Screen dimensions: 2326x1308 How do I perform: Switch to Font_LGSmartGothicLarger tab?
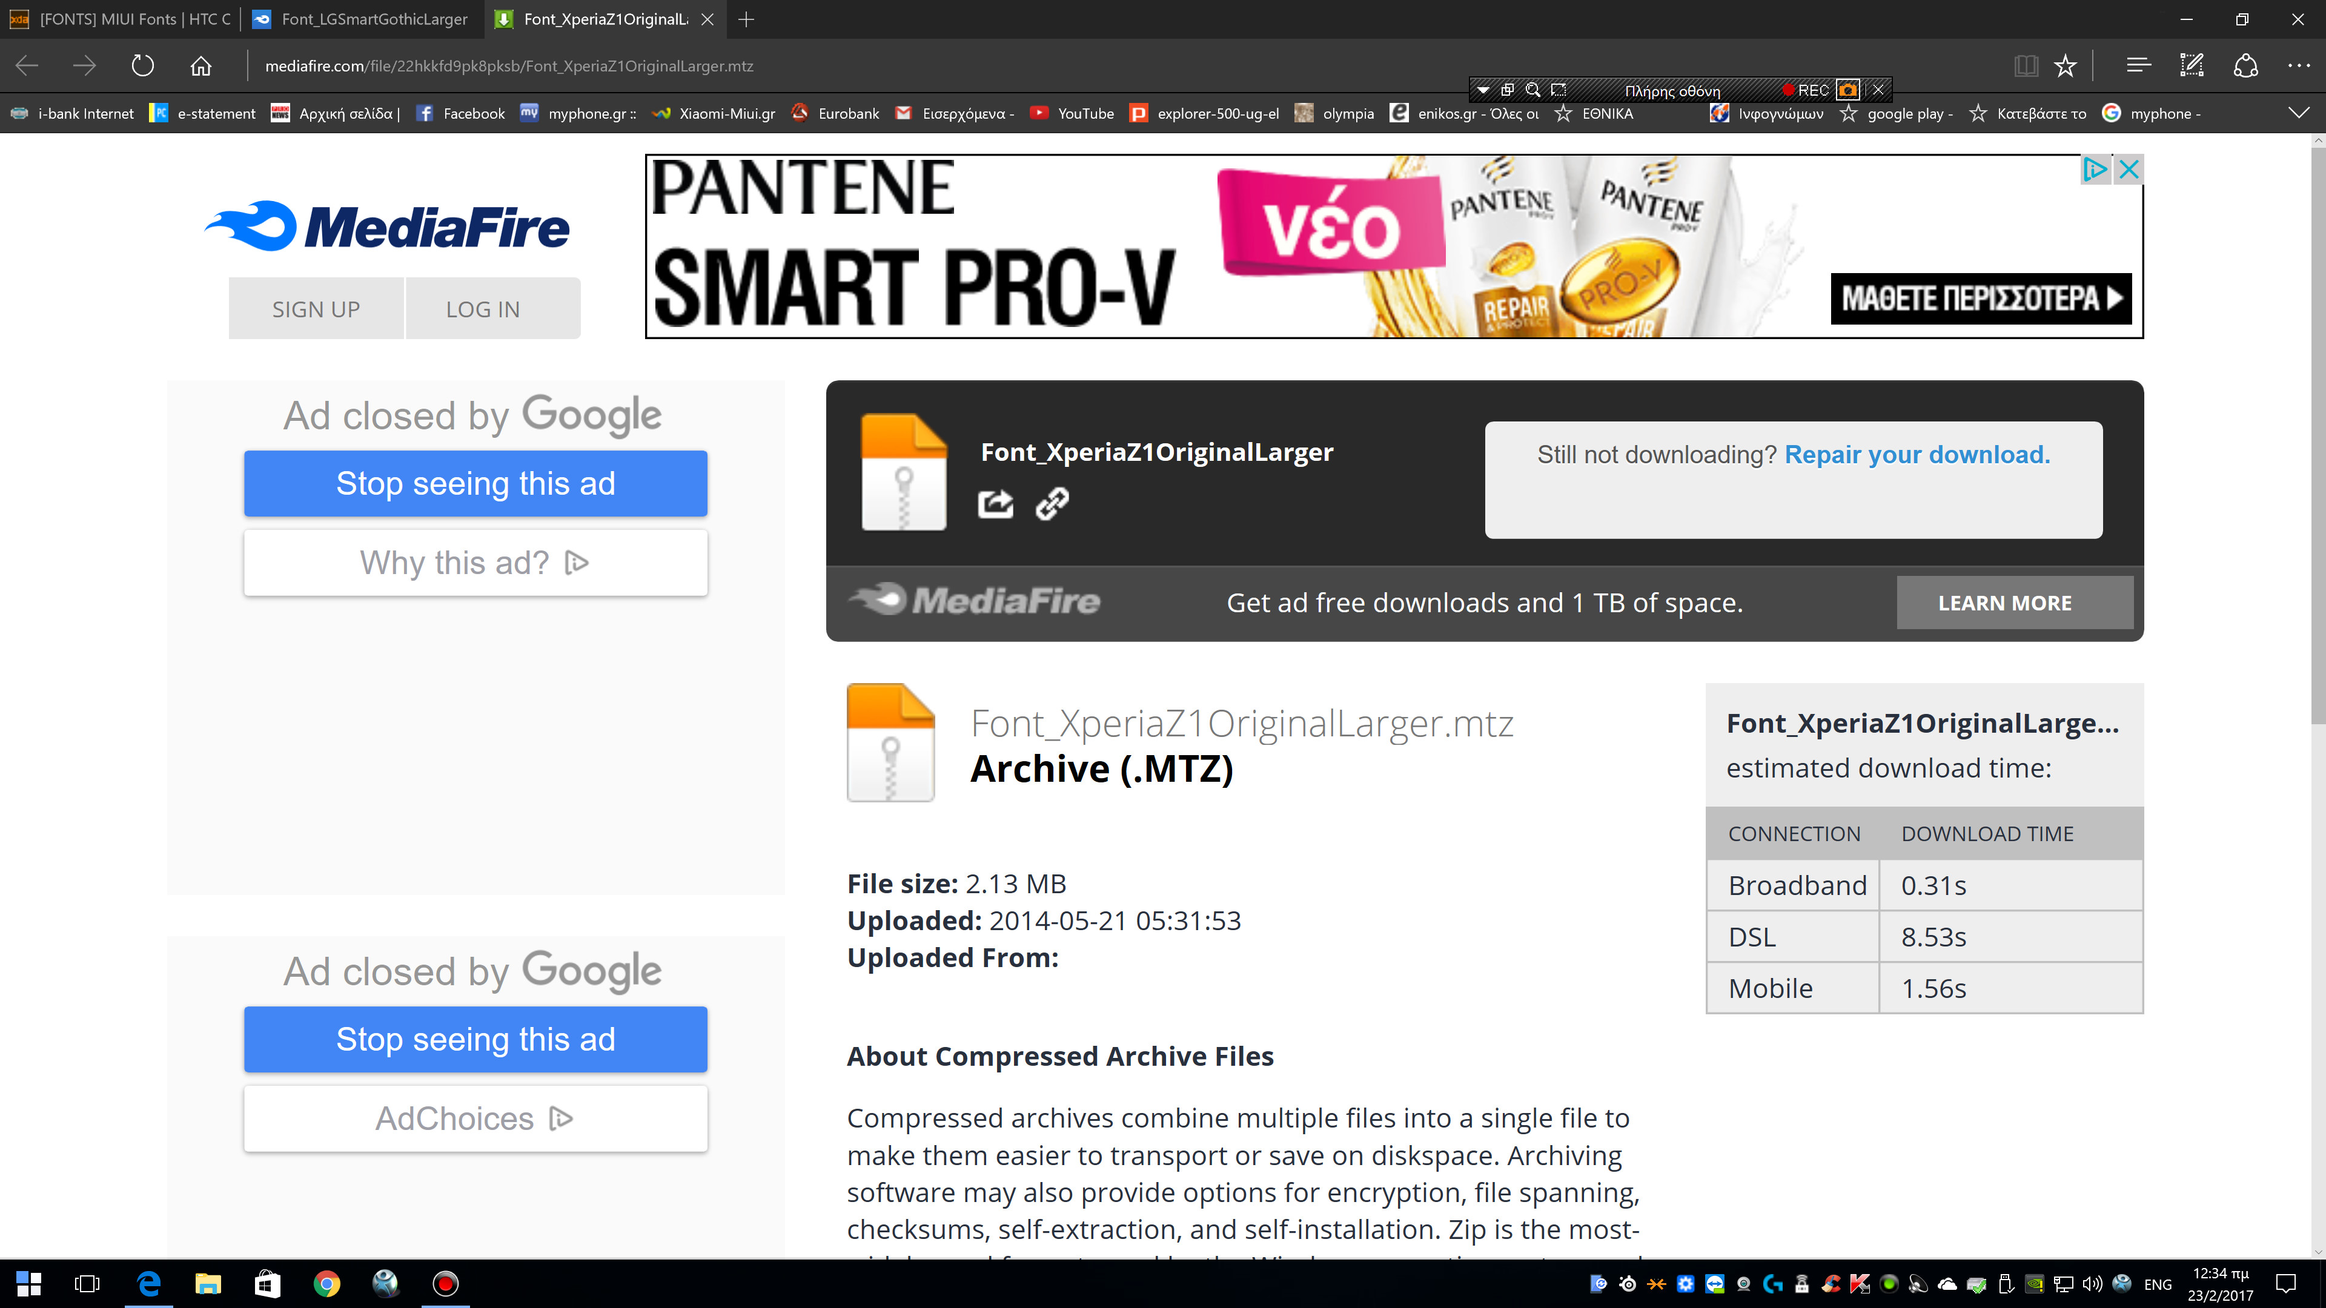pyautogui.click(x=374, y=19)
